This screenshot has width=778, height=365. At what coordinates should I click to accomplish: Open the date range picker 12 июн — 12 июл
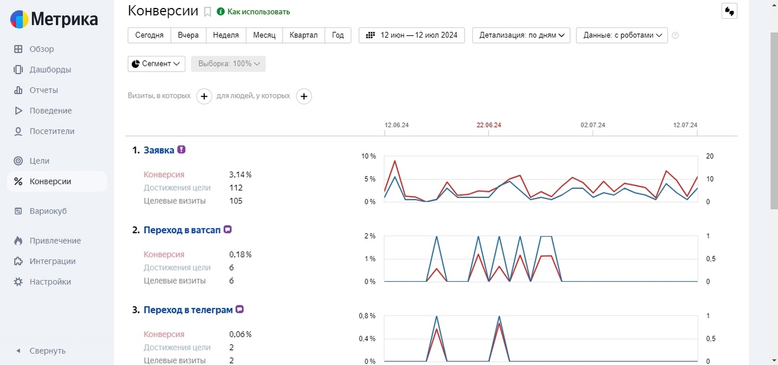tap(411, 35)
